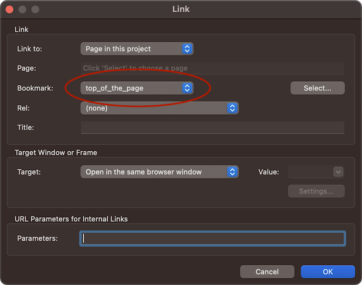
Task: Confirm the link with OK
Action: click(x=328, y=271)
